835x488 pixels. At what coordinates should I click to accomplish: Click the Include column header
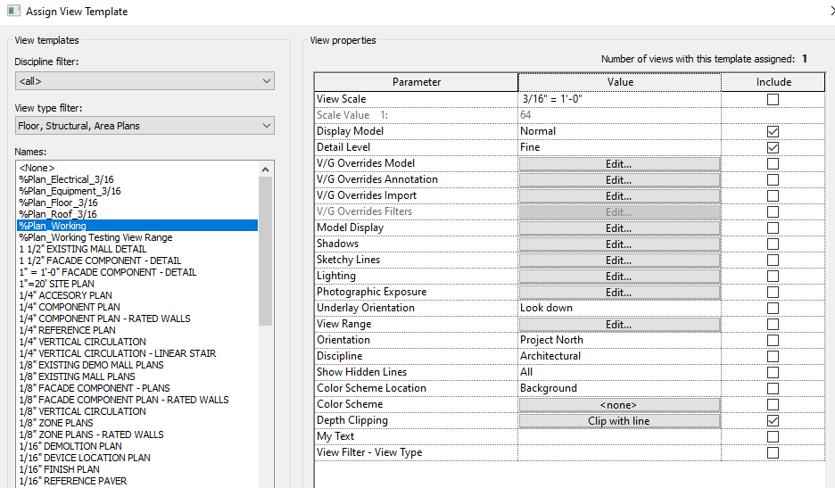[x=773, y=82]
